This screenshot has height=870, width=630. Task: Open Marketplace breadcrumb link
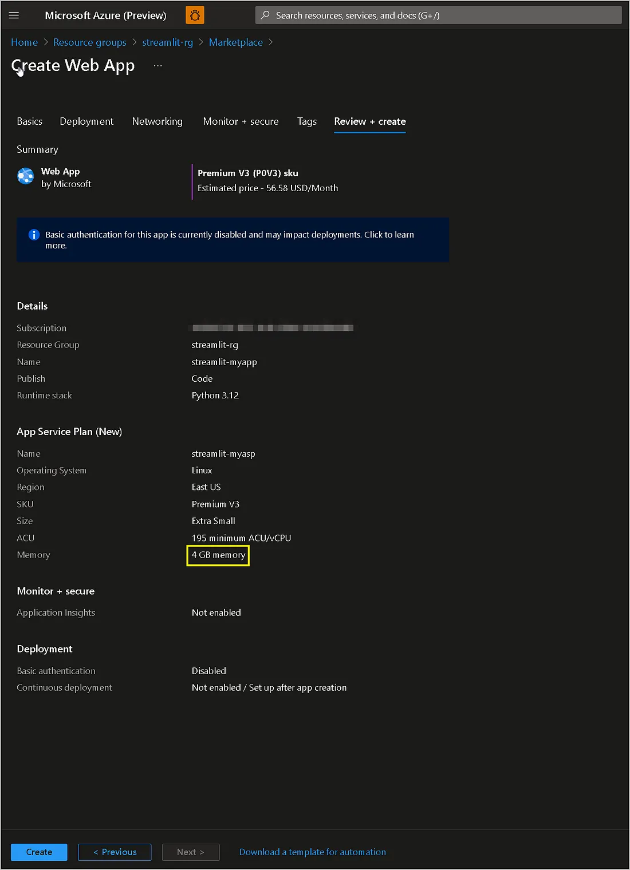(235, 42)
